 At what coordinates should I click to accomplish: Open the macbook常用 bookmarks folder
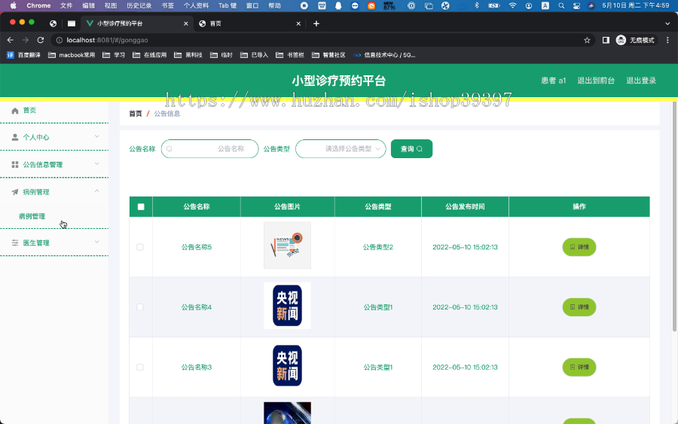point(72,55)
